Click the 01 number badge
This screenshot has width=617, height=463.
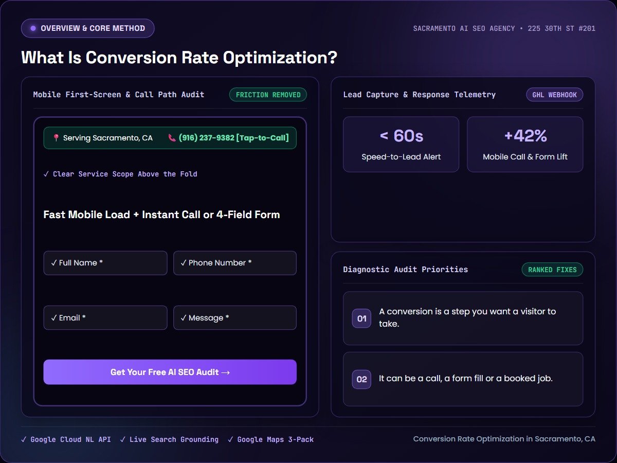click(x=361, y=318)
